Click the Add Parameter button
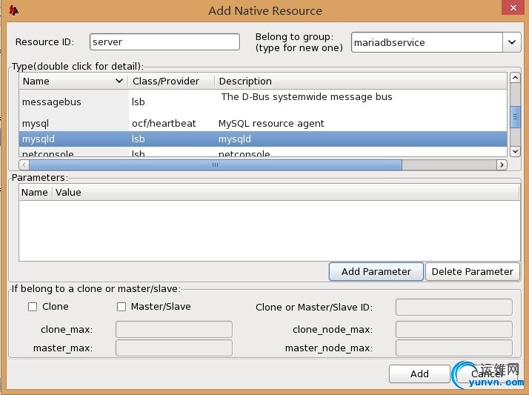The width and height of the screenshot is (529, 395). [376, 271]
